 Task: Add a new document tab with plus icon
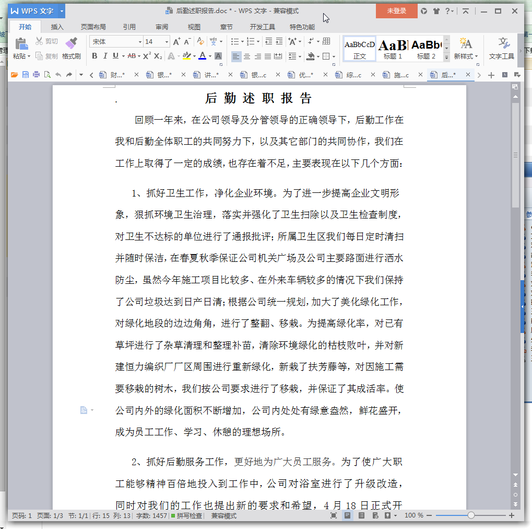point(491,75)
